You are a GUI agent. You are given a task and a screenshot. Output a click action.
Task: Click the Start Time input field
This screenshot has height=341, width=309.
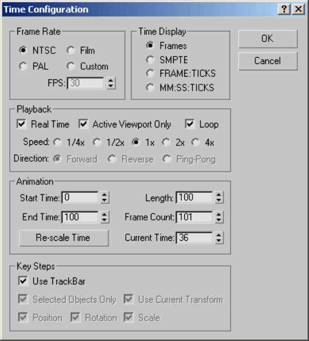80,198
